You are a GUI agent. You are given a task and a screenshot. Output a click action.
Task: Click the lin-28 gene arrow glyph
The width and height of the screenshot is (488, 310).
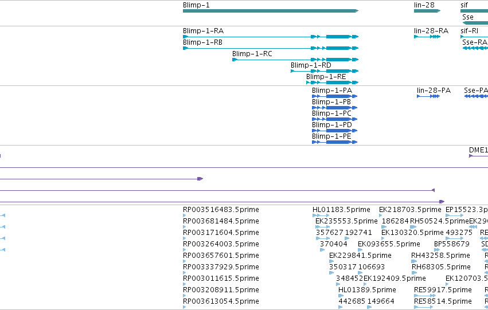(x=427, y=11)
